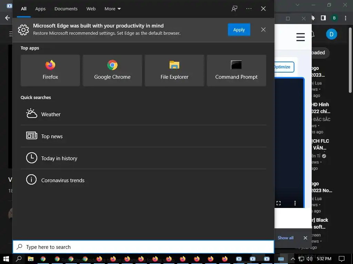
Task: Close the search panel with X
Action: [x=263, y=9]
